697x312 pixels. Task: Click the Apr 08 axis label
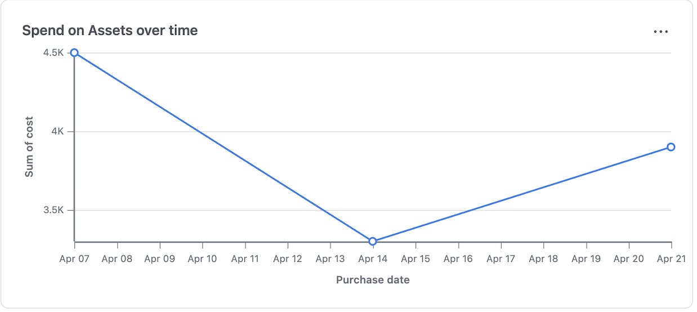[x=117, y=259]
